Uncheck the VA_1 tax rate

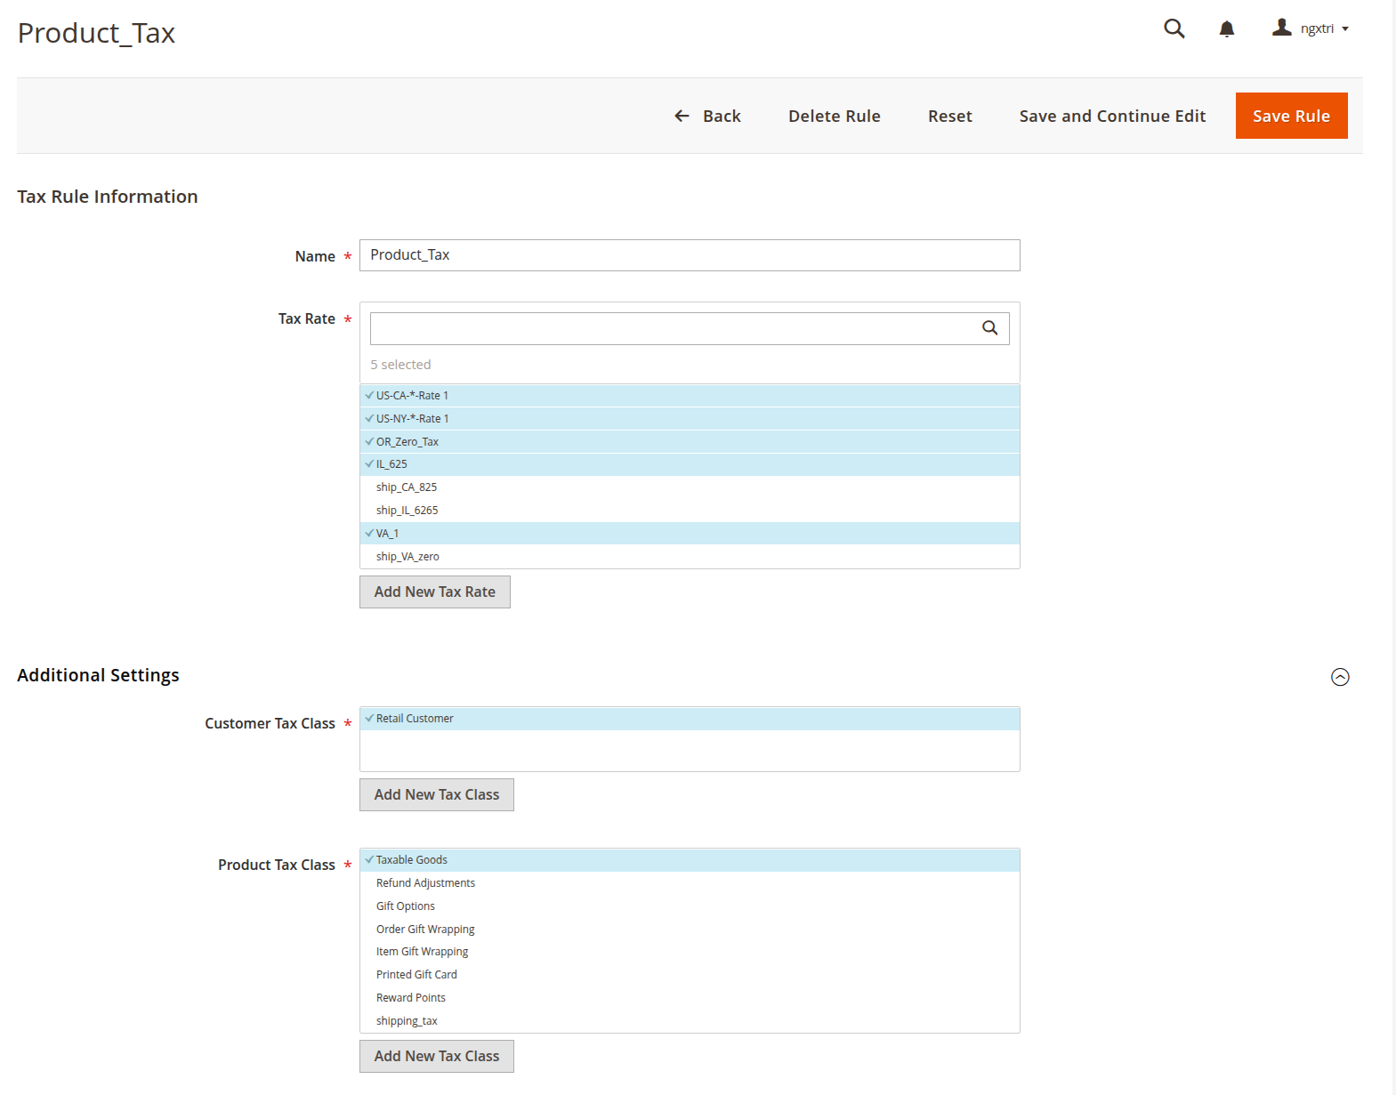(x=387, y=534)
